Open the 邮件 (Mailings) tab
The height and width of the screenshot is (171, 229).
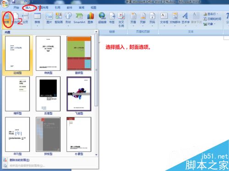point(70,7)
